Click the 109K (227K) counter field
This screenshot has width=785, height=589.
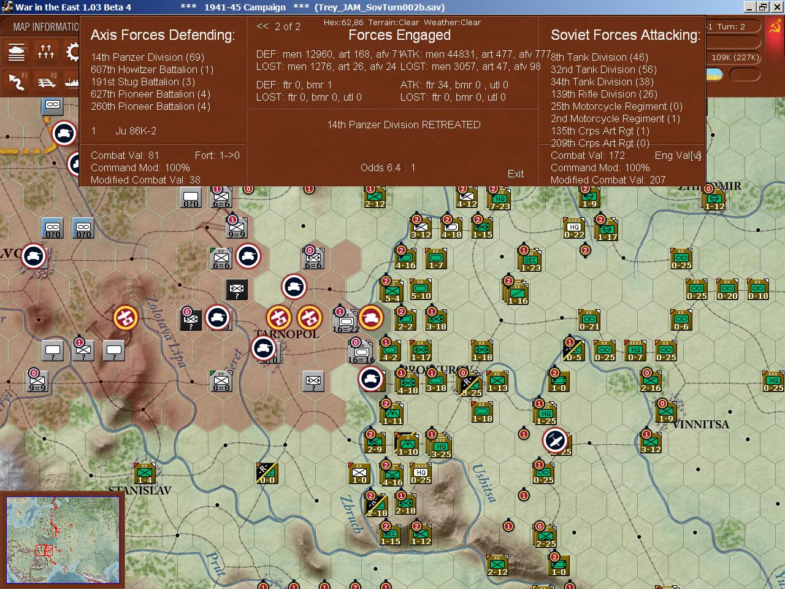pyautogui.click(x=735, y=57)
